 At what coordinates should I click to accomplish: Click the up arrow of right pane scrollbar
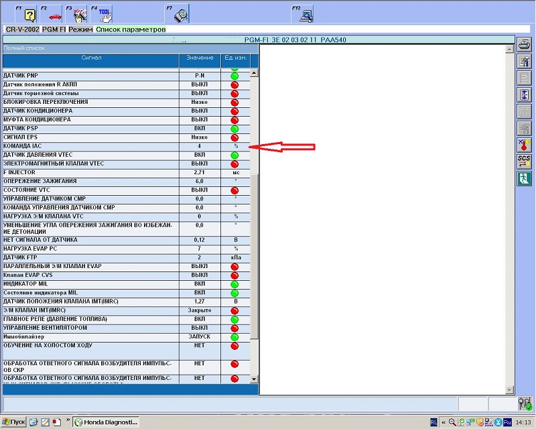point(509,49)
